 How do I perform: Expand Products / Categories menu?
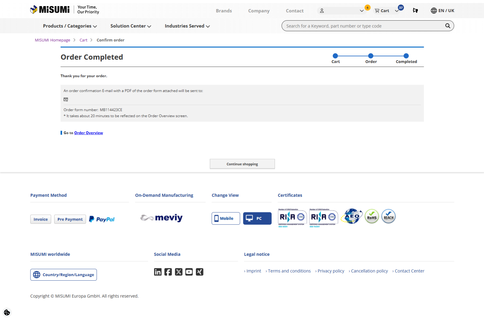pyautogui.click(x=70, y=26)
